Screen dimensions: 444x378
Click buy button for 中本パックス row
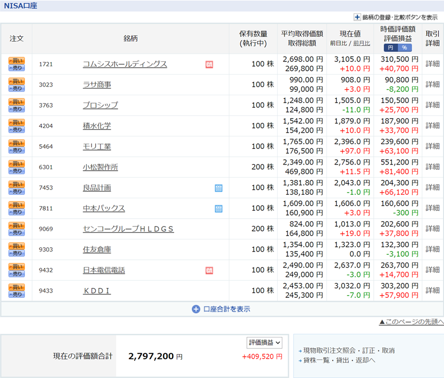coord(17,205)
